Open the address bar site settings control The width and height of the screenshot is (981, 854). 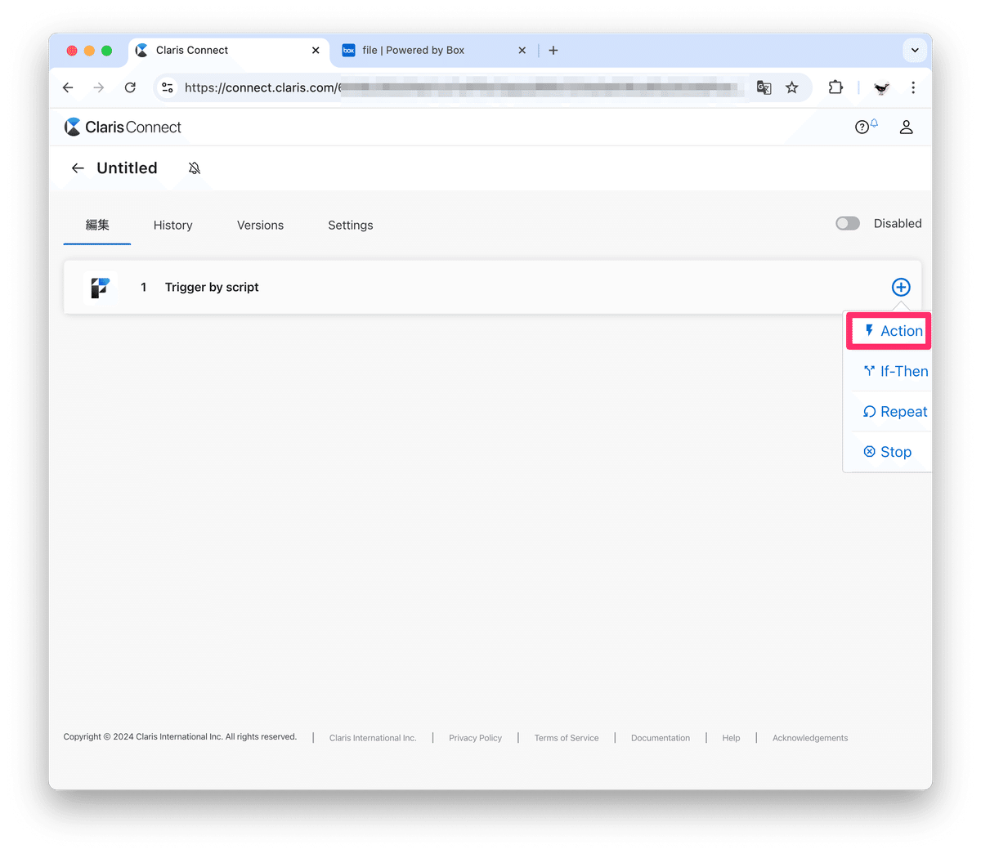[167, 87]
